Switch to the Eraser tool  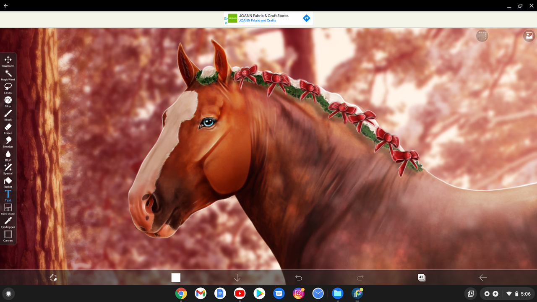(x=8, y=128)
